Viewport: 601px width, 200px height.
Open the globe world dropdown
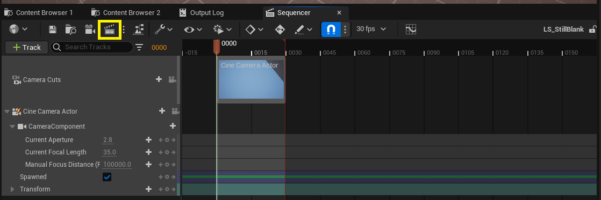(18, 29)
